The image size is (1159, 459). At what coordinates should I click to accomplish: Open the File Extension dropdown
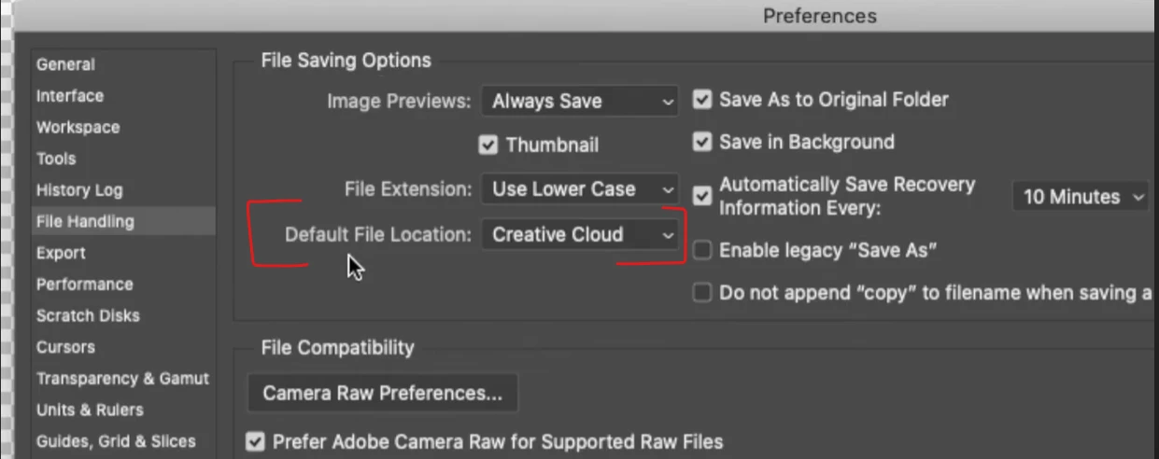[580, 188]
